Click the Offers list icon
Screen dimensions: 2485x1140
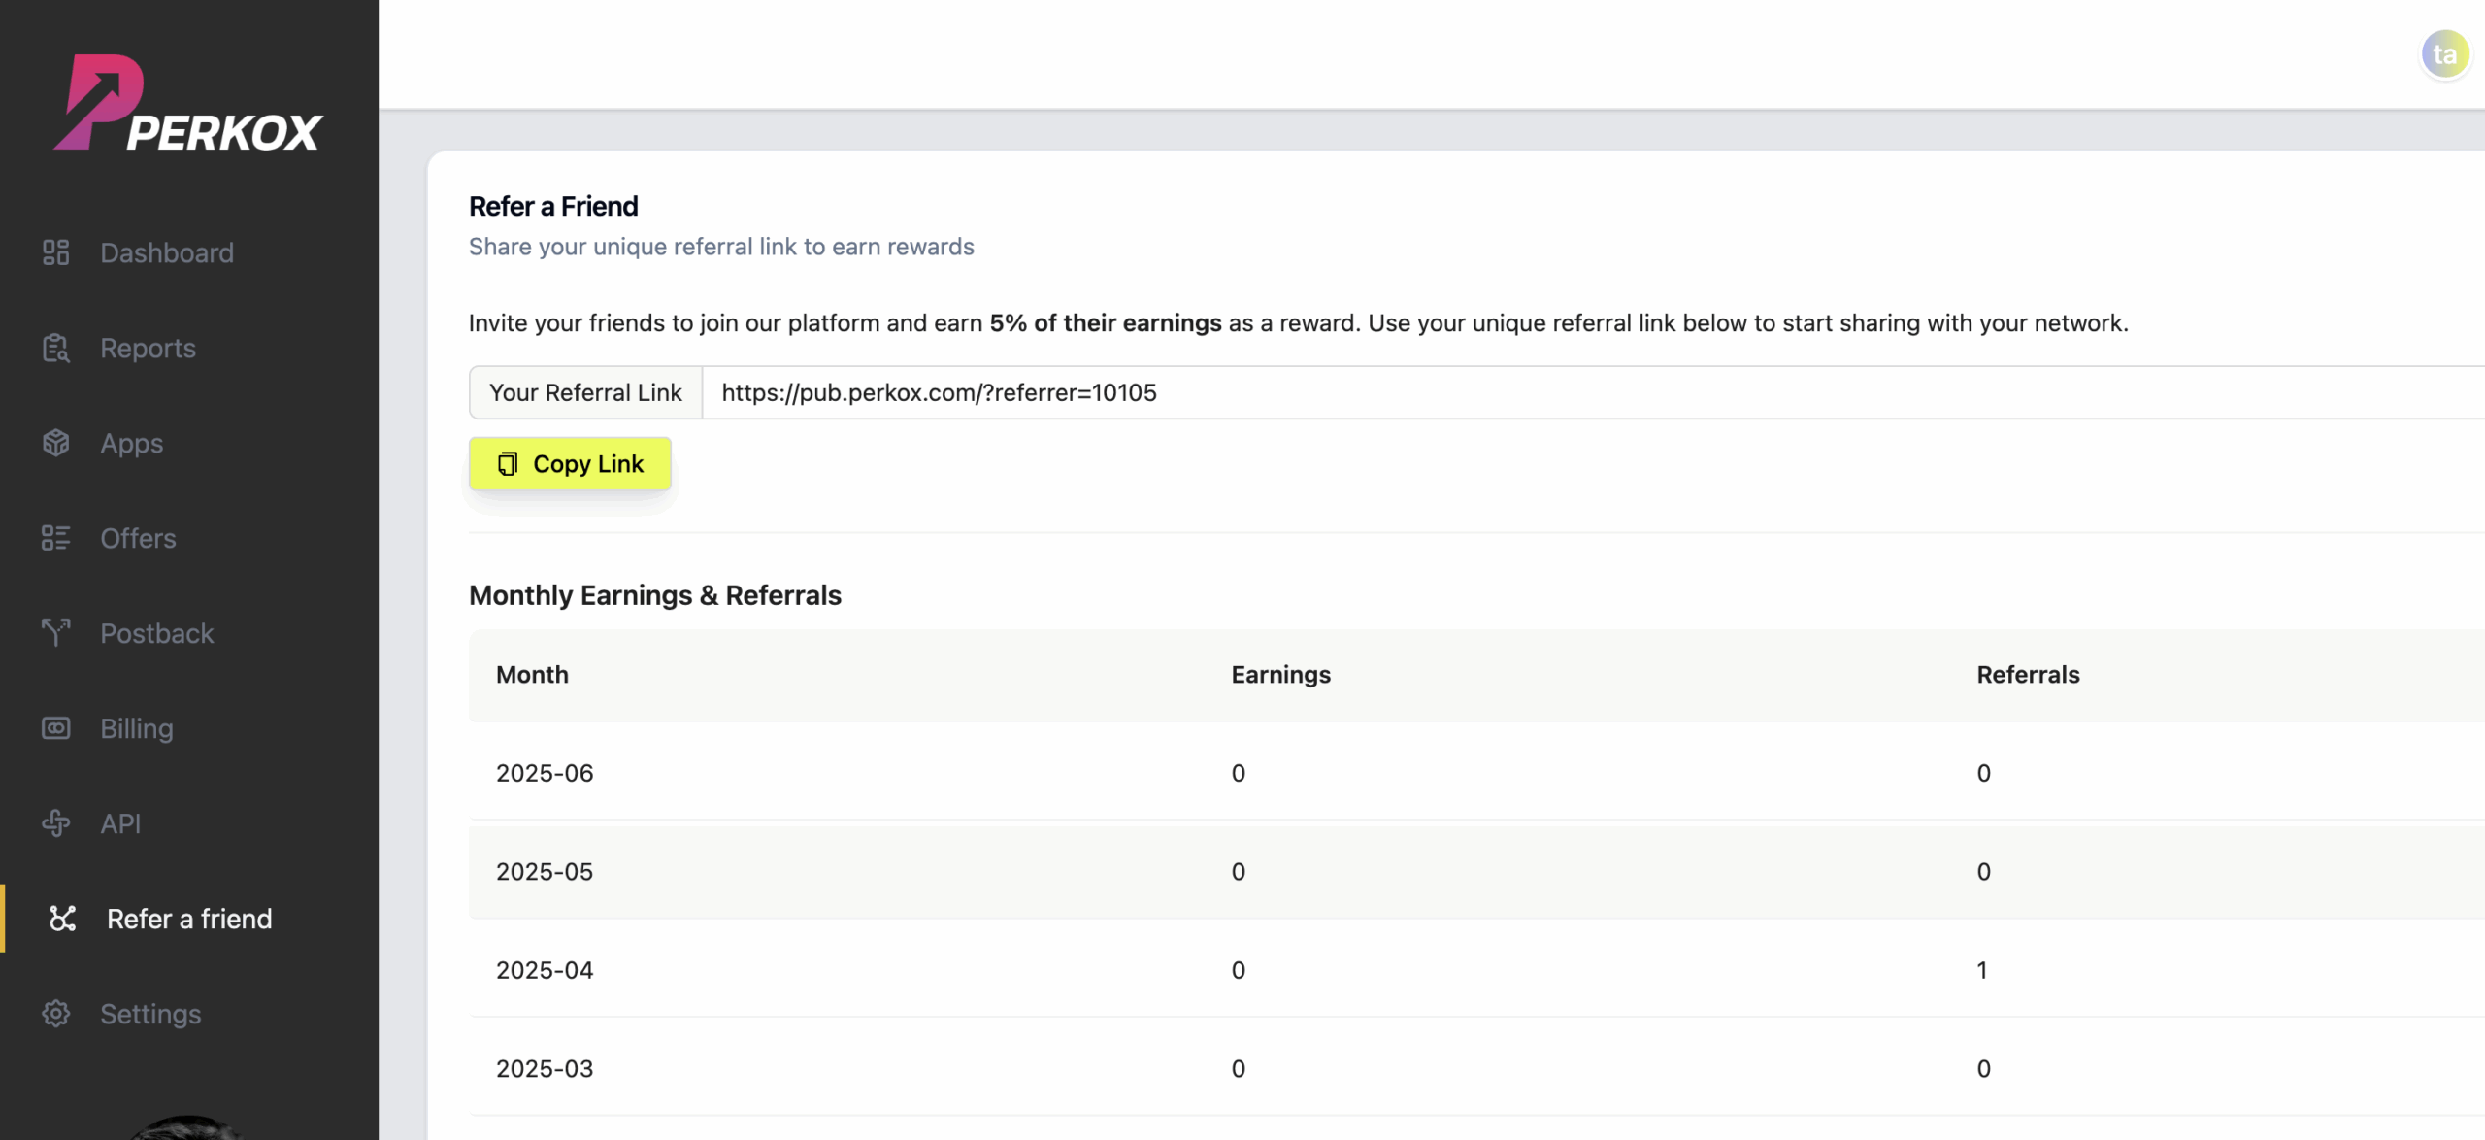(55, 538)
